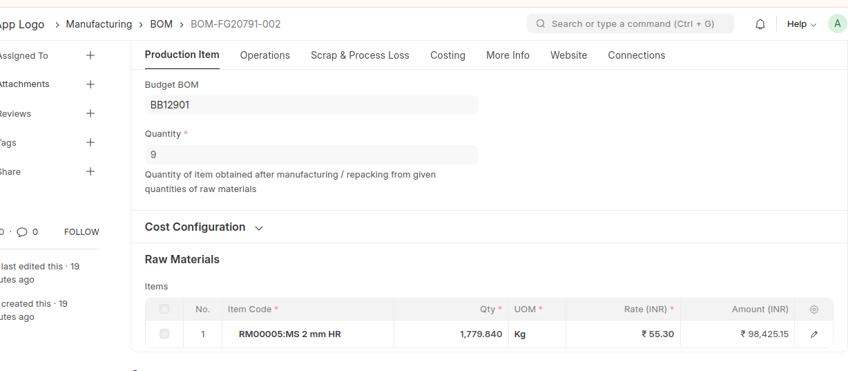This screenshot has width=848, height=371.
Task: Click the Share plus icon
Action: click(90, 171)
